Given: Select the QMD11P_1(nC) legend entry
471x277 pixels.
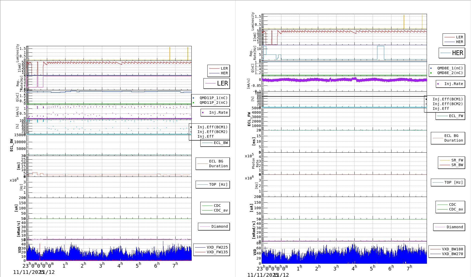Looking at the screenshot, I should [213, 98].
